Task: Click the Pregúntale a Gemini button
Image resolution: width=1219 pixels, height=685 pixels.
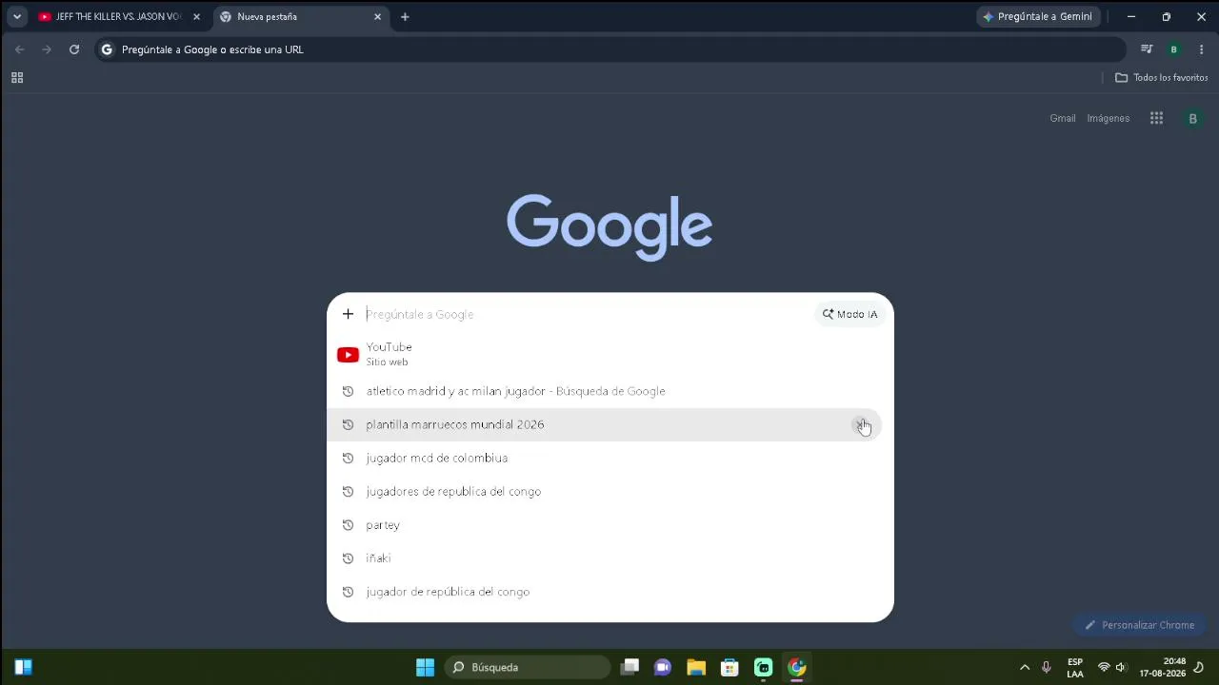Action: [x=1038, y=17]
